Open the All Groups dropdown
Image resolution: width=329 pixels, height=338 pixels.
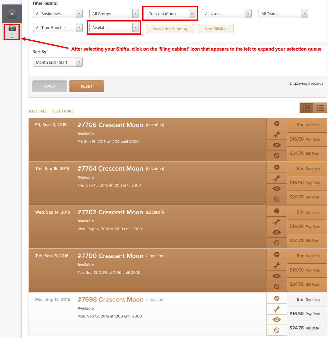[114, 14]
